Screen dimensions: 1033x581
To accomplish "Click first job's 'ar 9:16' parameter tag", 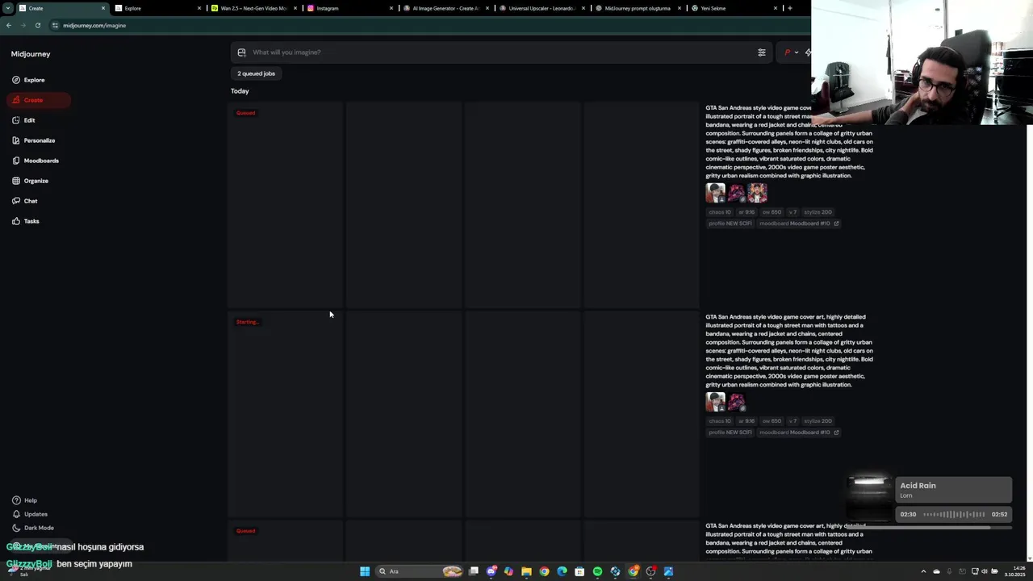I will point(747,212).
